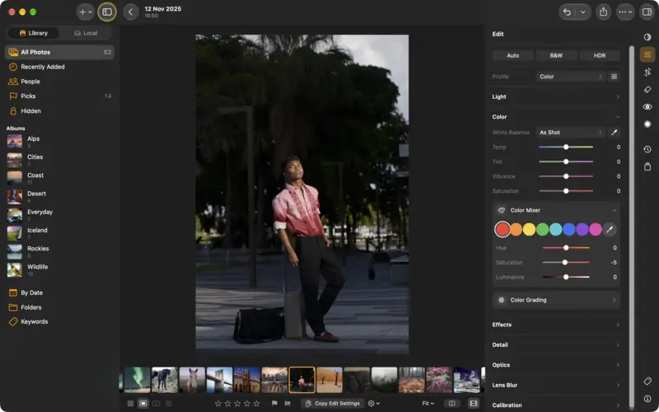The image size is (659, 412).
Task: Open Folders in sidebar
Action: [x=59, y=307]
